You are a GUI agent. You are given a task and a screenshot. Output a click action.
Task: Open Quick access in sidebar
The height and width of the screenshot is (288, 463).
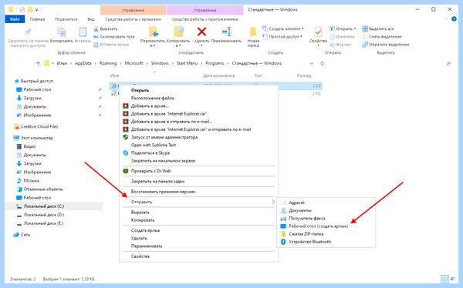[37, 81]
